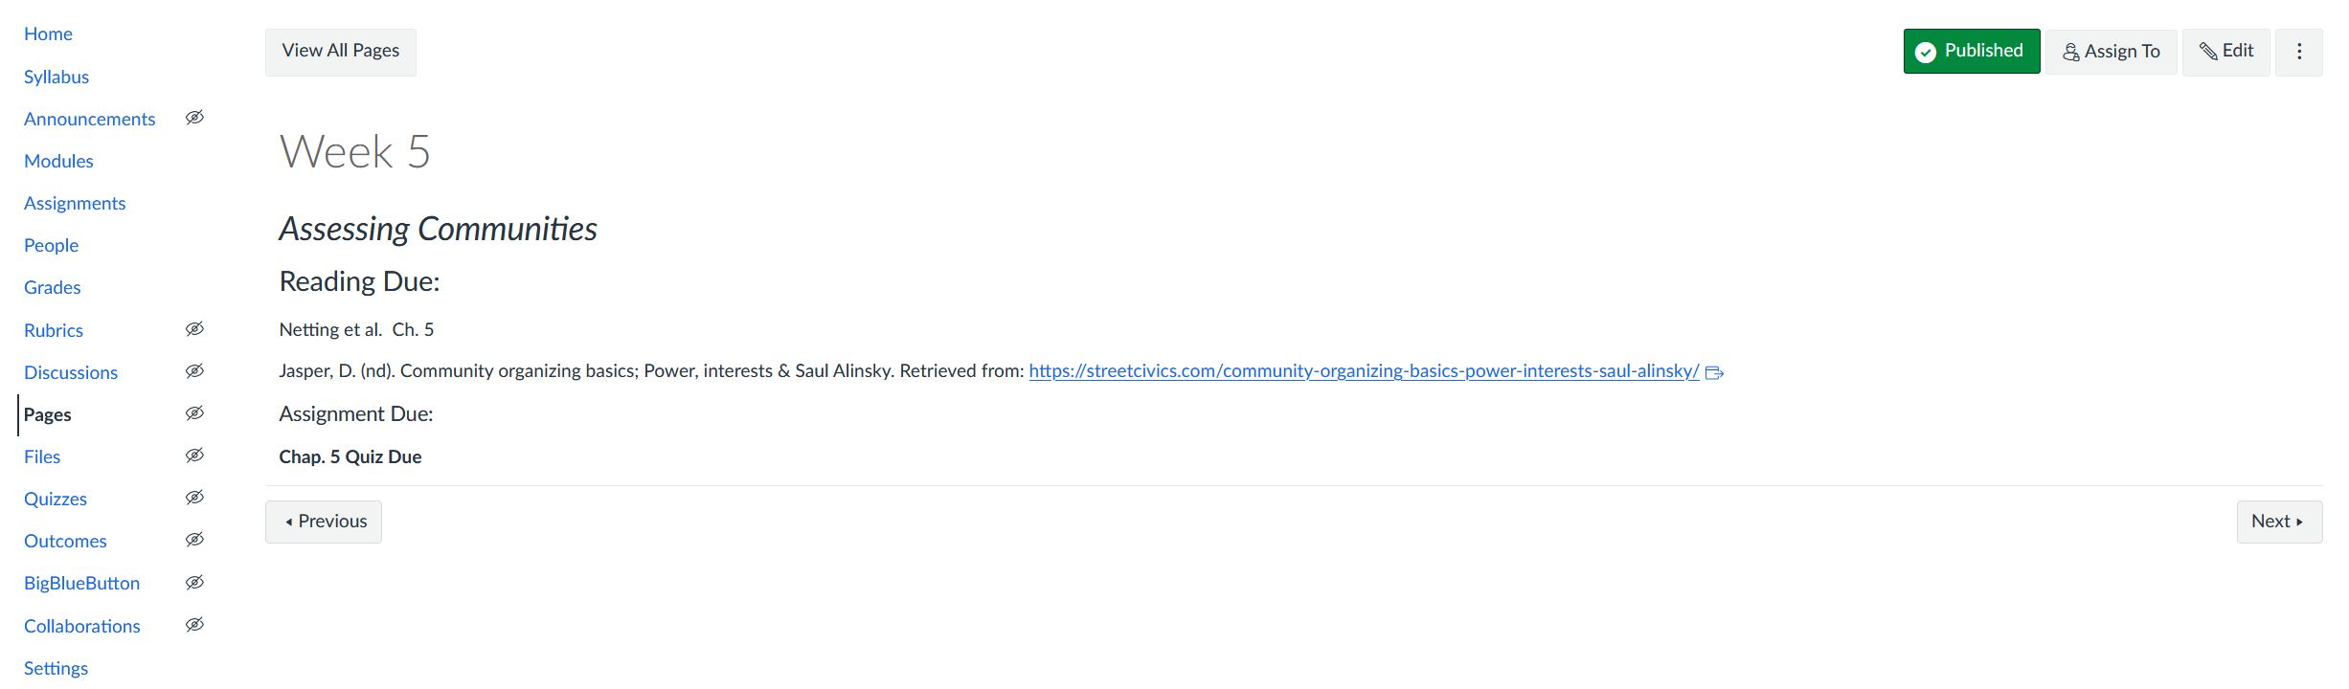The height and width of the screenshot is (689, 2349).
Task: Toggle the Published status button
Action: click(1971, 52)
